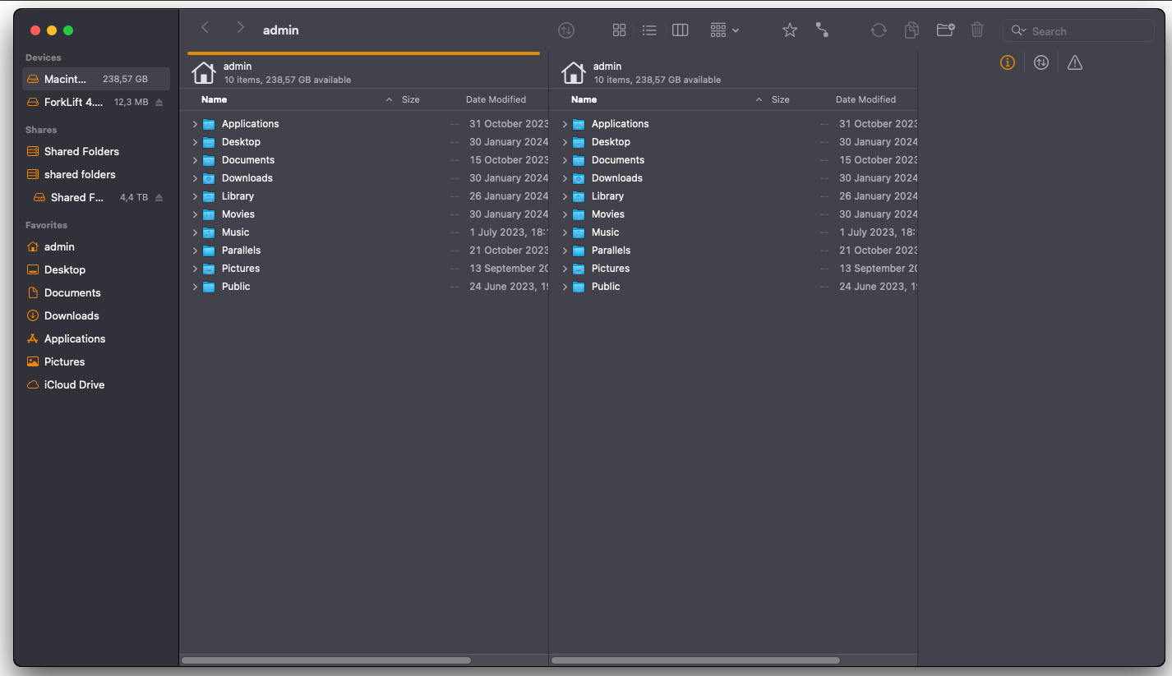Eject the ForkLift 4 volume
1172x676 pixels.
[159, 103]
